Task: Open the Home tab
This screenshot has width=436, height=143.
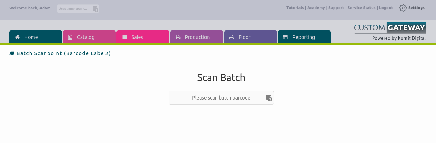Action: pyautogui.click(x=36, y=37)
